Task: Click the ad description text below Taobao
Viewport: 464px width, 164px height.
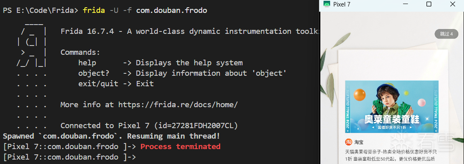Action: [391, 155]
